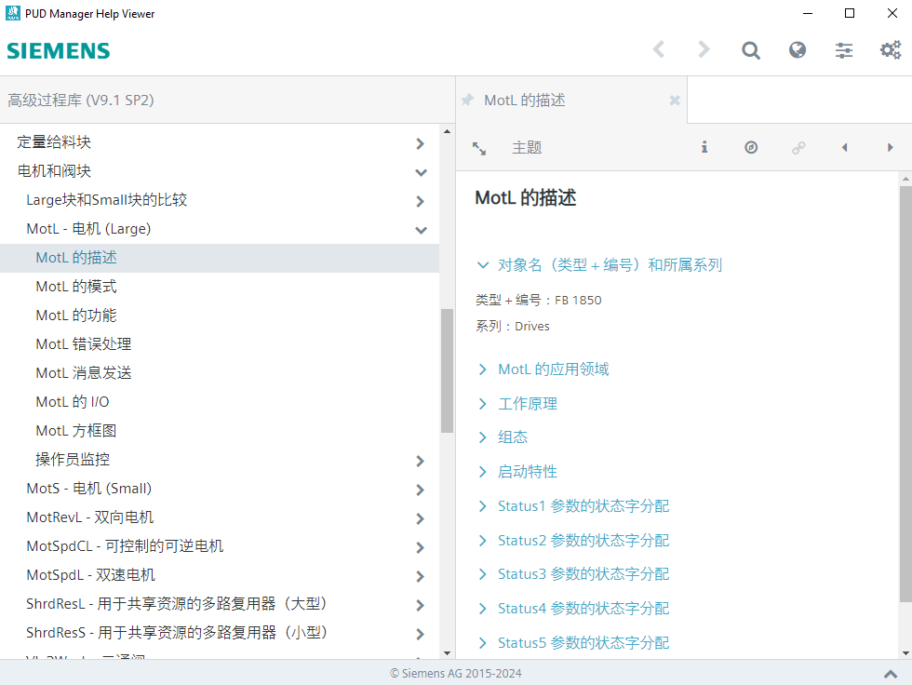The width and height of the screenshot is (912, 685).
Task: Click the upward chevron in the footer
Action: tap(891, 674)
